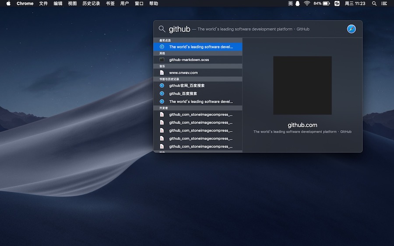Select the www.cnwav.com result
394x246 pixels.
pyautogui.click(x=198, y=73)
